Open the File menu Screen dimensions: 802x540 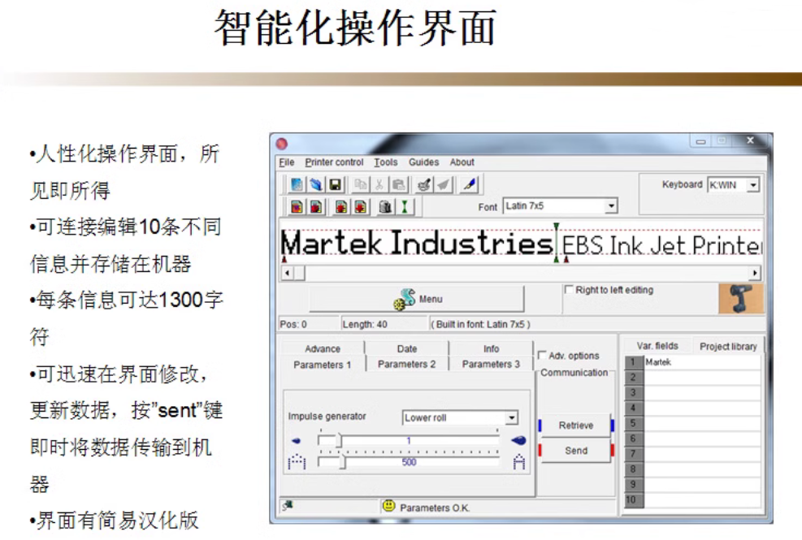(286, 162)
